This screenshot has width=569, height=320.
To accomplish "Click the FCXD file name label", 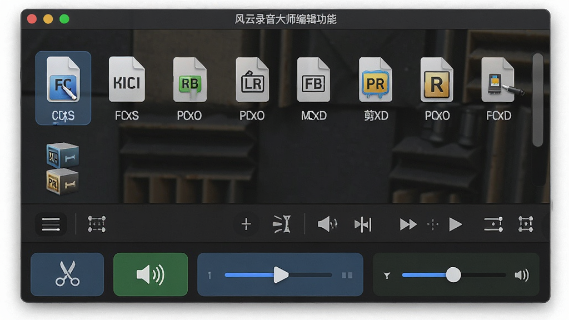I will pyautogui.click(x=499, y=116).
